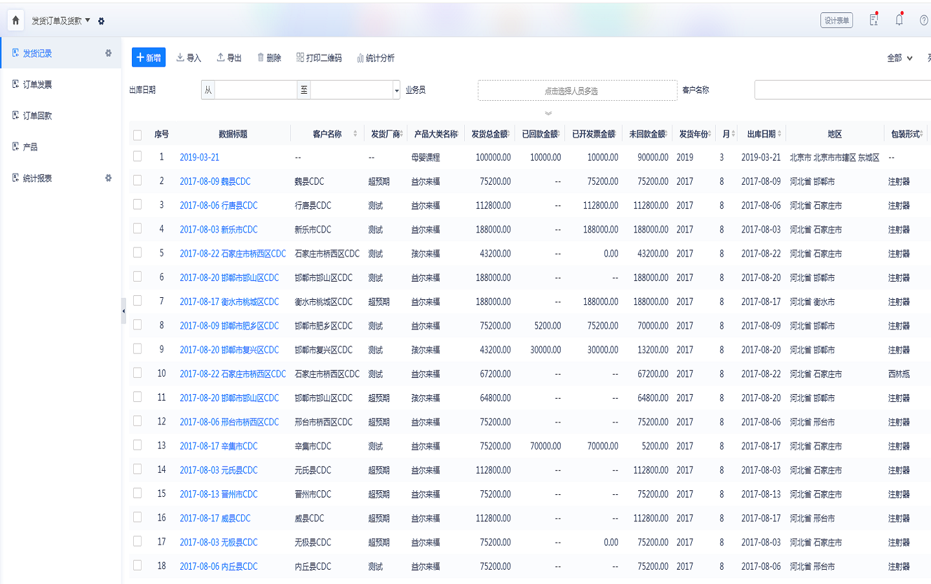Open settings gear beside 发货订单及货款 title
Viewport: 931px width, 584px height.
click(102, 21)
